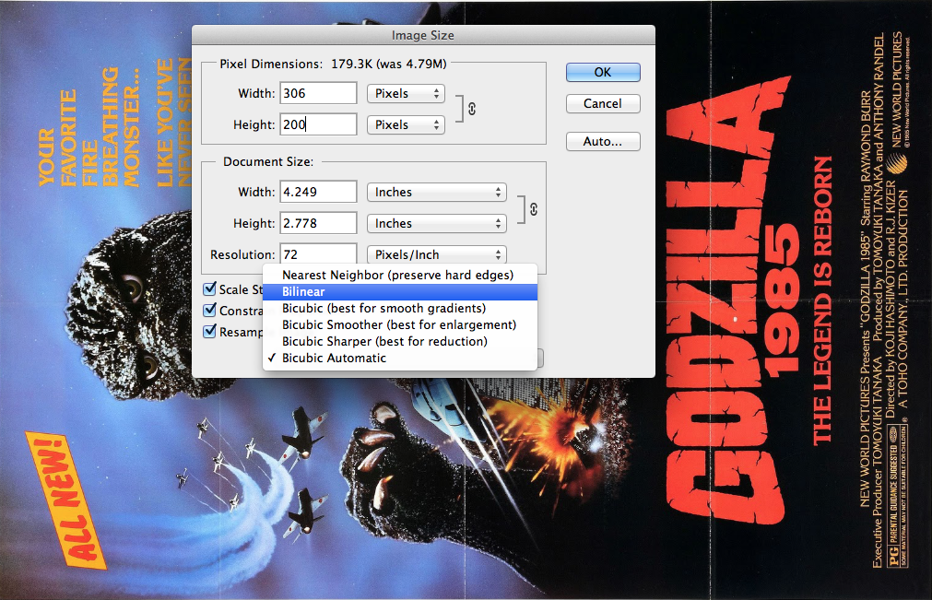Toggle the Resample Image checkbox
This screenshot has width=932, height=600.
[x=209, y=332]
